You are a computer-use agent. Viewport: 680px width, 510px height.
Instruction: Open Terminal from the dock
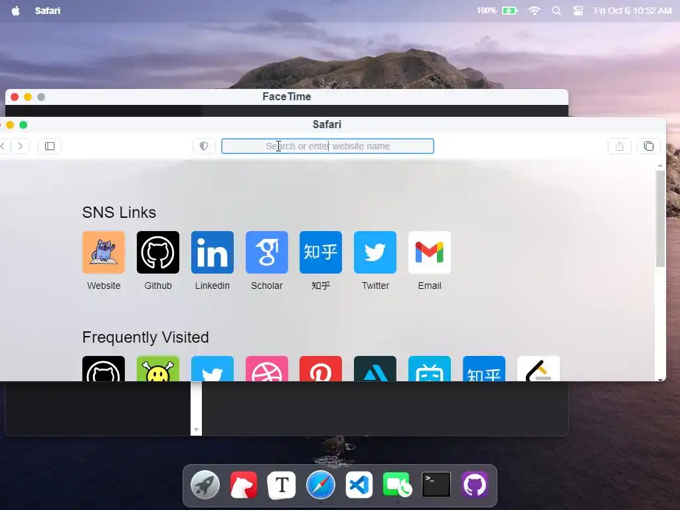click(x=436, y=485)
